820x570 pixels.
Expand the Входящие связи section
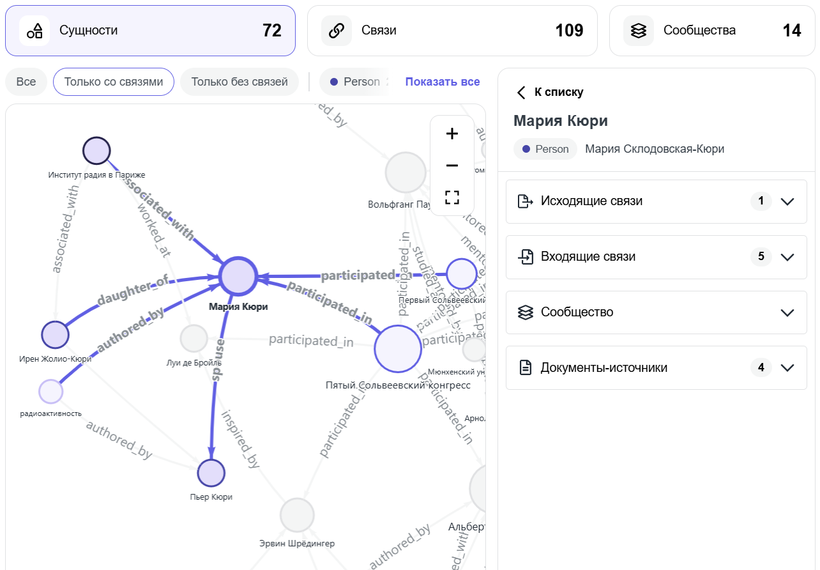(x=657, y=257)
